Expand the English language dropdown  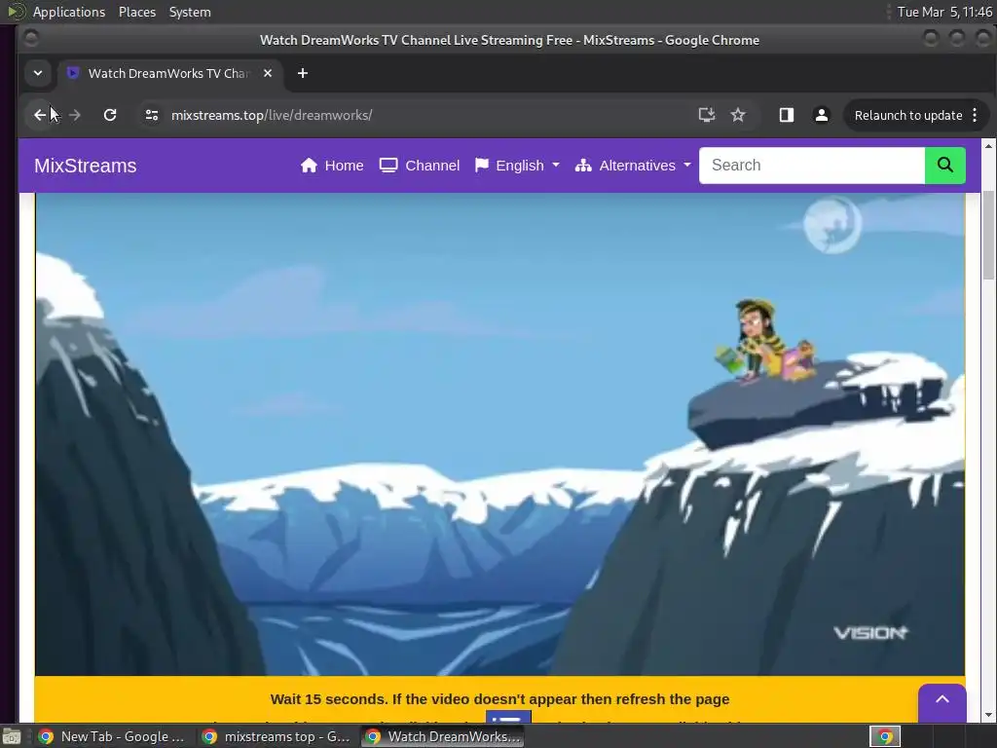tap(517, 166)
